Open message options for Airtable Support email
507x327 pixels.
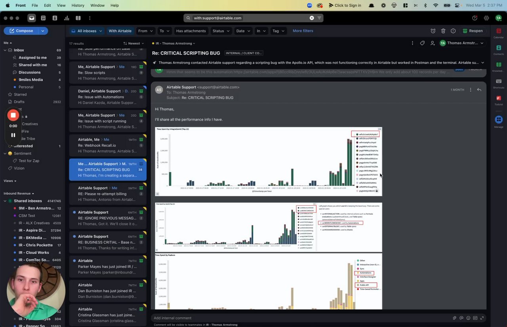click(x=471, y=90)
